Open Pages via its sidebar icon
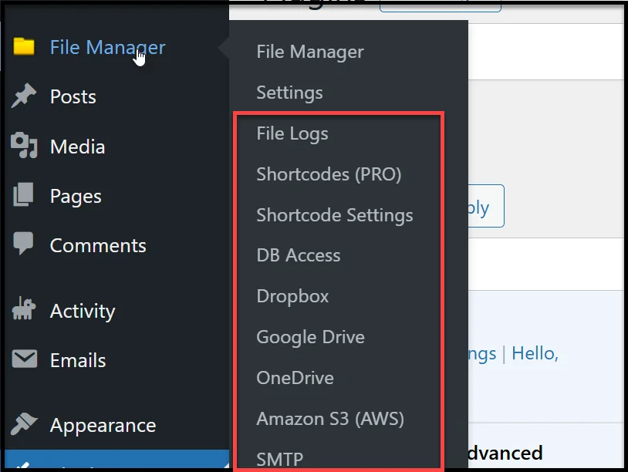Screen dimensions: 628x472 25,196
